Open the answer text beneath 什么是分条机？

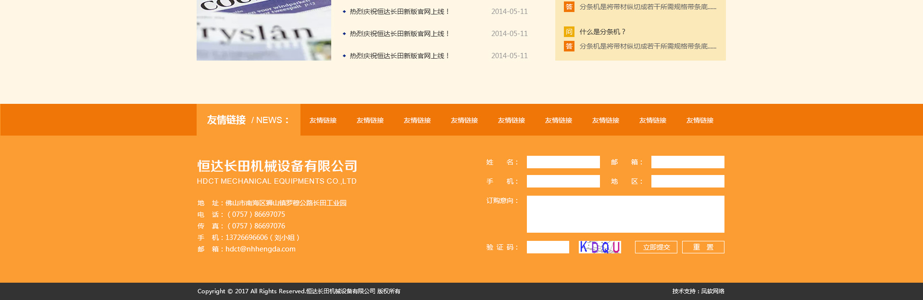click(648, 46)
